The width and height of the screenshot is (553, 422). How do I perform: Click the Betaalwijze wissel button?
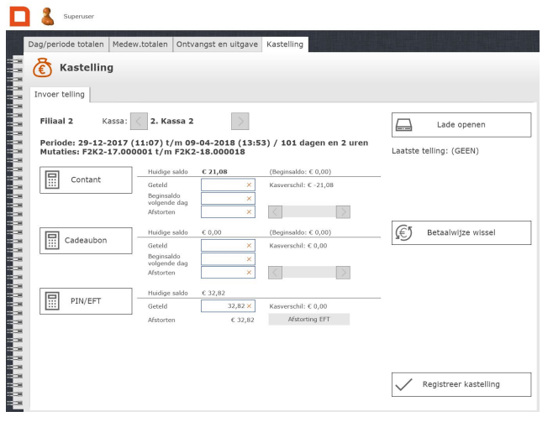point(461,233)
